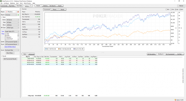Check the BOUNTY flag checkbox
This screenshot has height=101, width=186.
6,37
